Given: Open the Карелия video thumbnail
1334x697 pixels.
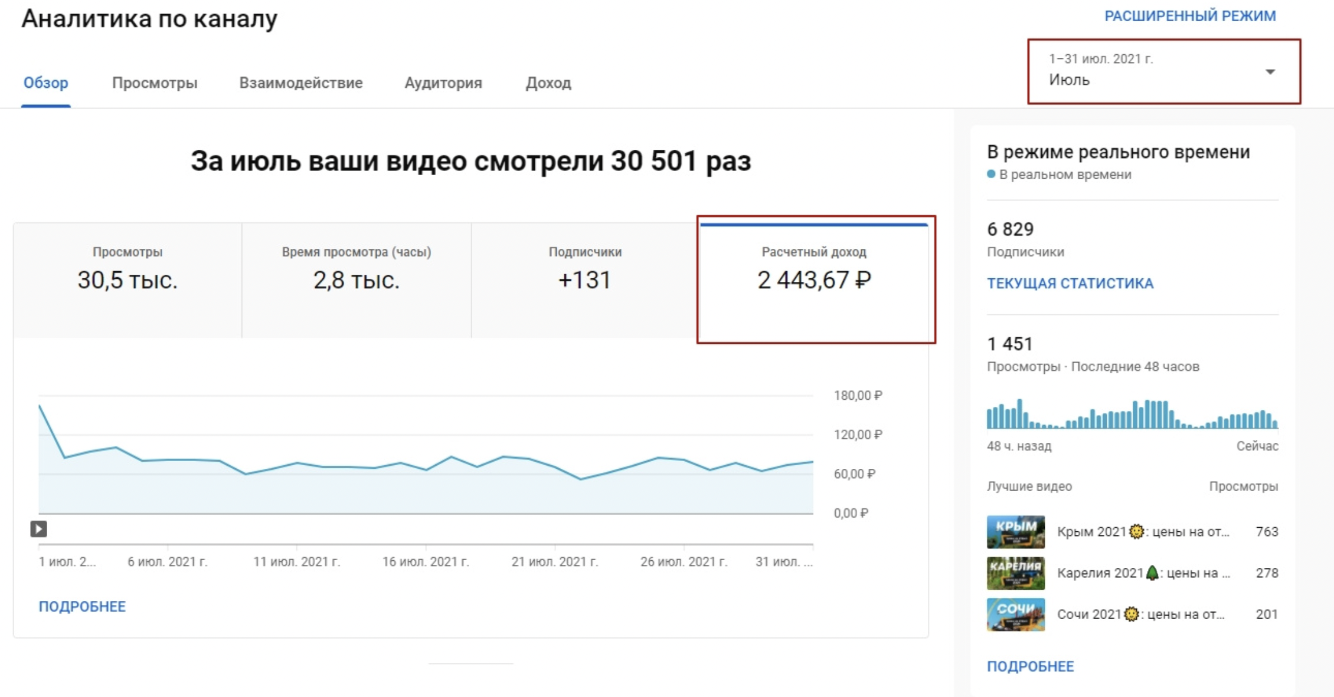Looking at the screenshot, I should tap(1015, 573).
